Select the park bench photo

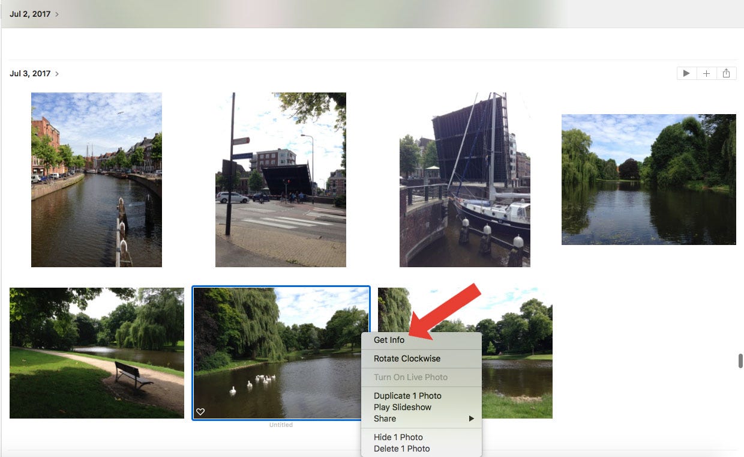[x=97, y=353]
